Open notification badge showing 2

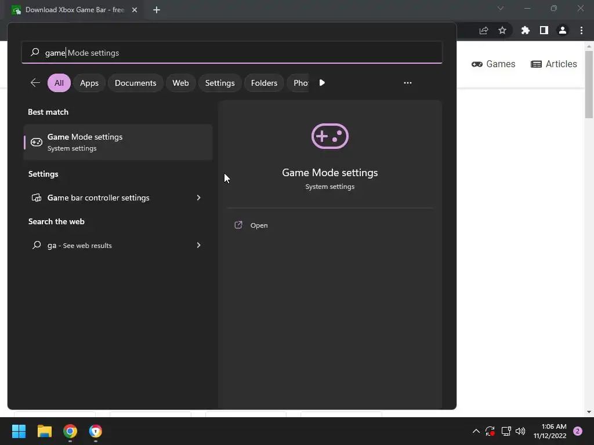click(578, 431)
